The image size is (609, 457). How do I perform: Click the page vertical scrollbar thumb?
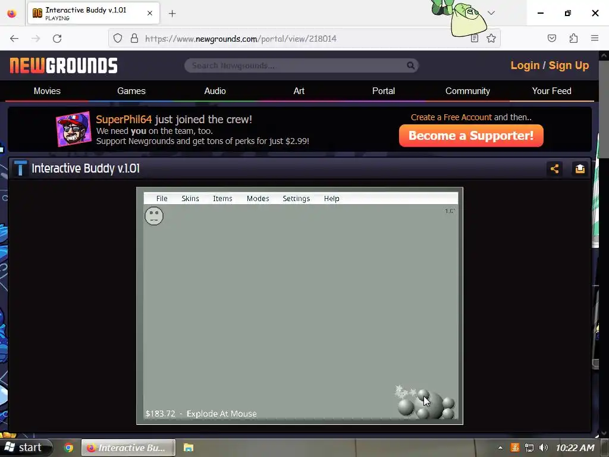click(x=604, y=109)
